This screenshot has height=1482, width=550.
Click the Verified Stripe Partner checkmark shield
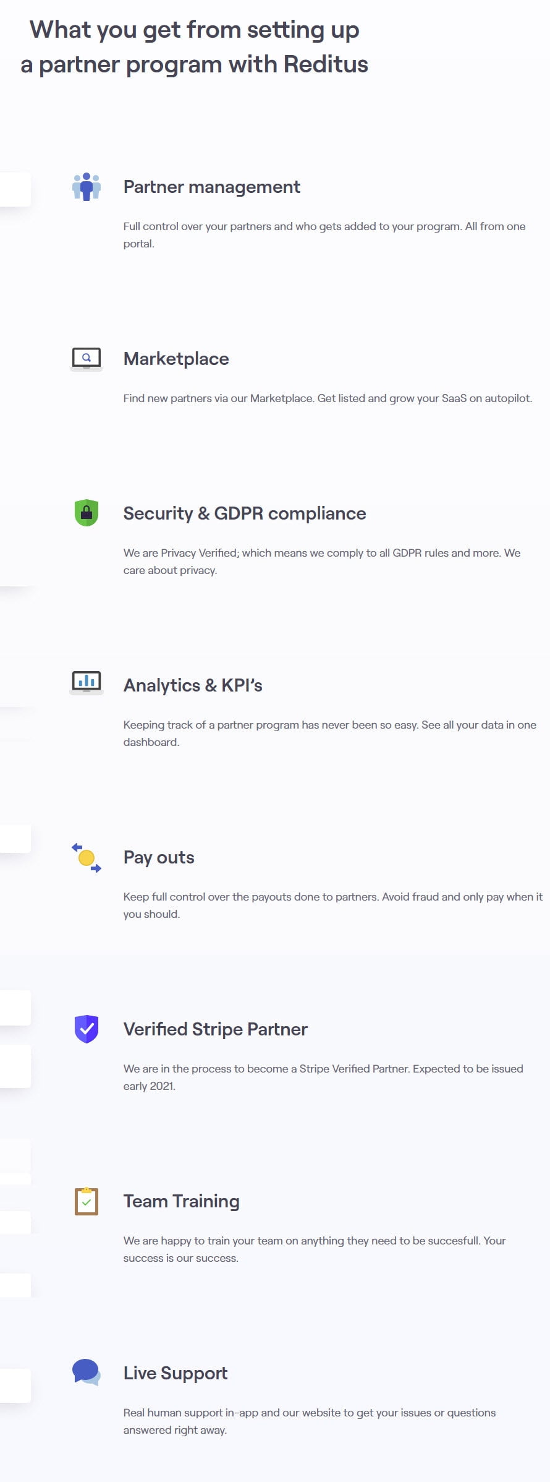tap(87, 1029)
